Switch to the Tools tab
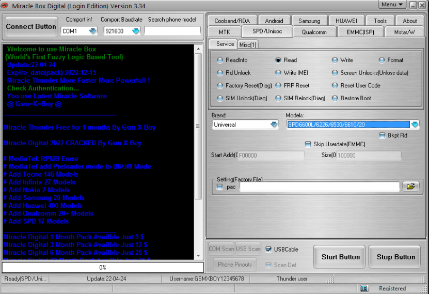429x294 pixels. click(x=380, y=21)
